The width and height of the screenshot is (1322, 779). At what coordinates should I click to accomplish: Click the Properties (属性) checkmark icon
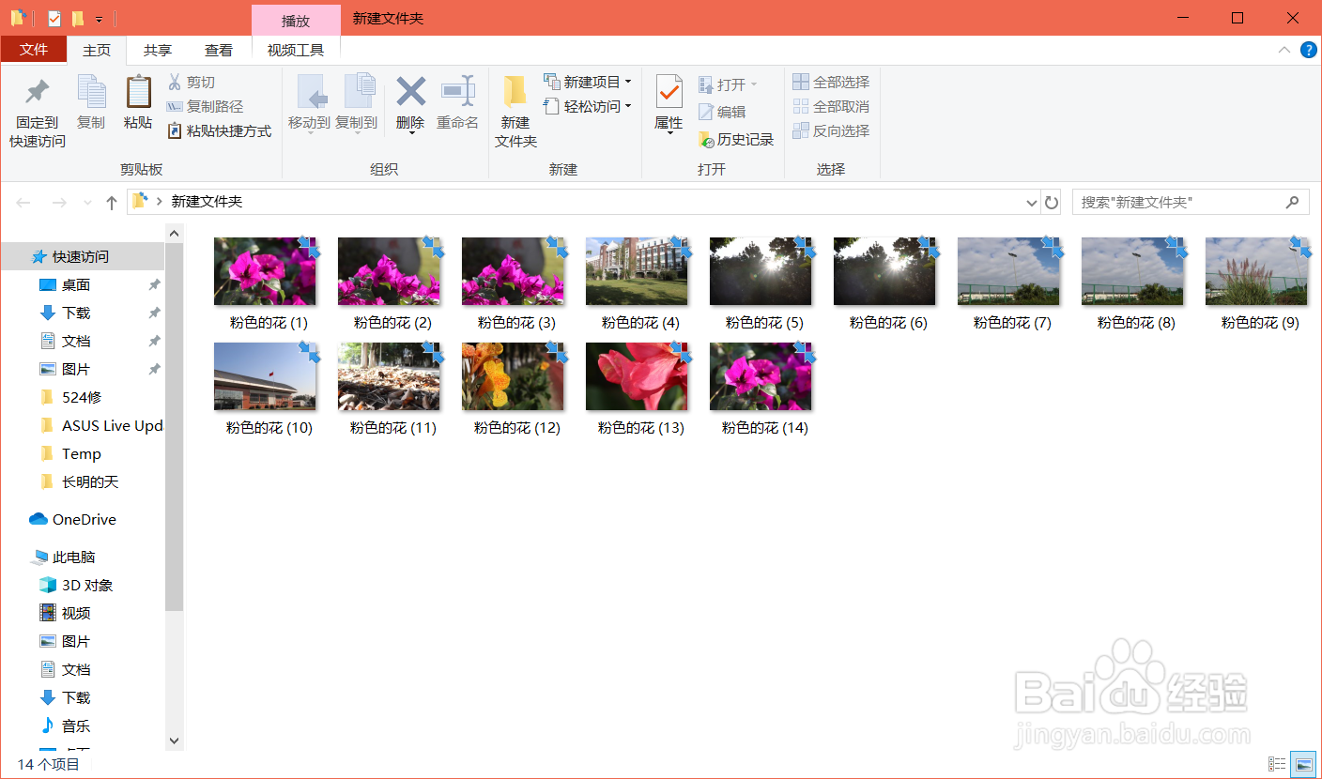click(x=669, y=93)
